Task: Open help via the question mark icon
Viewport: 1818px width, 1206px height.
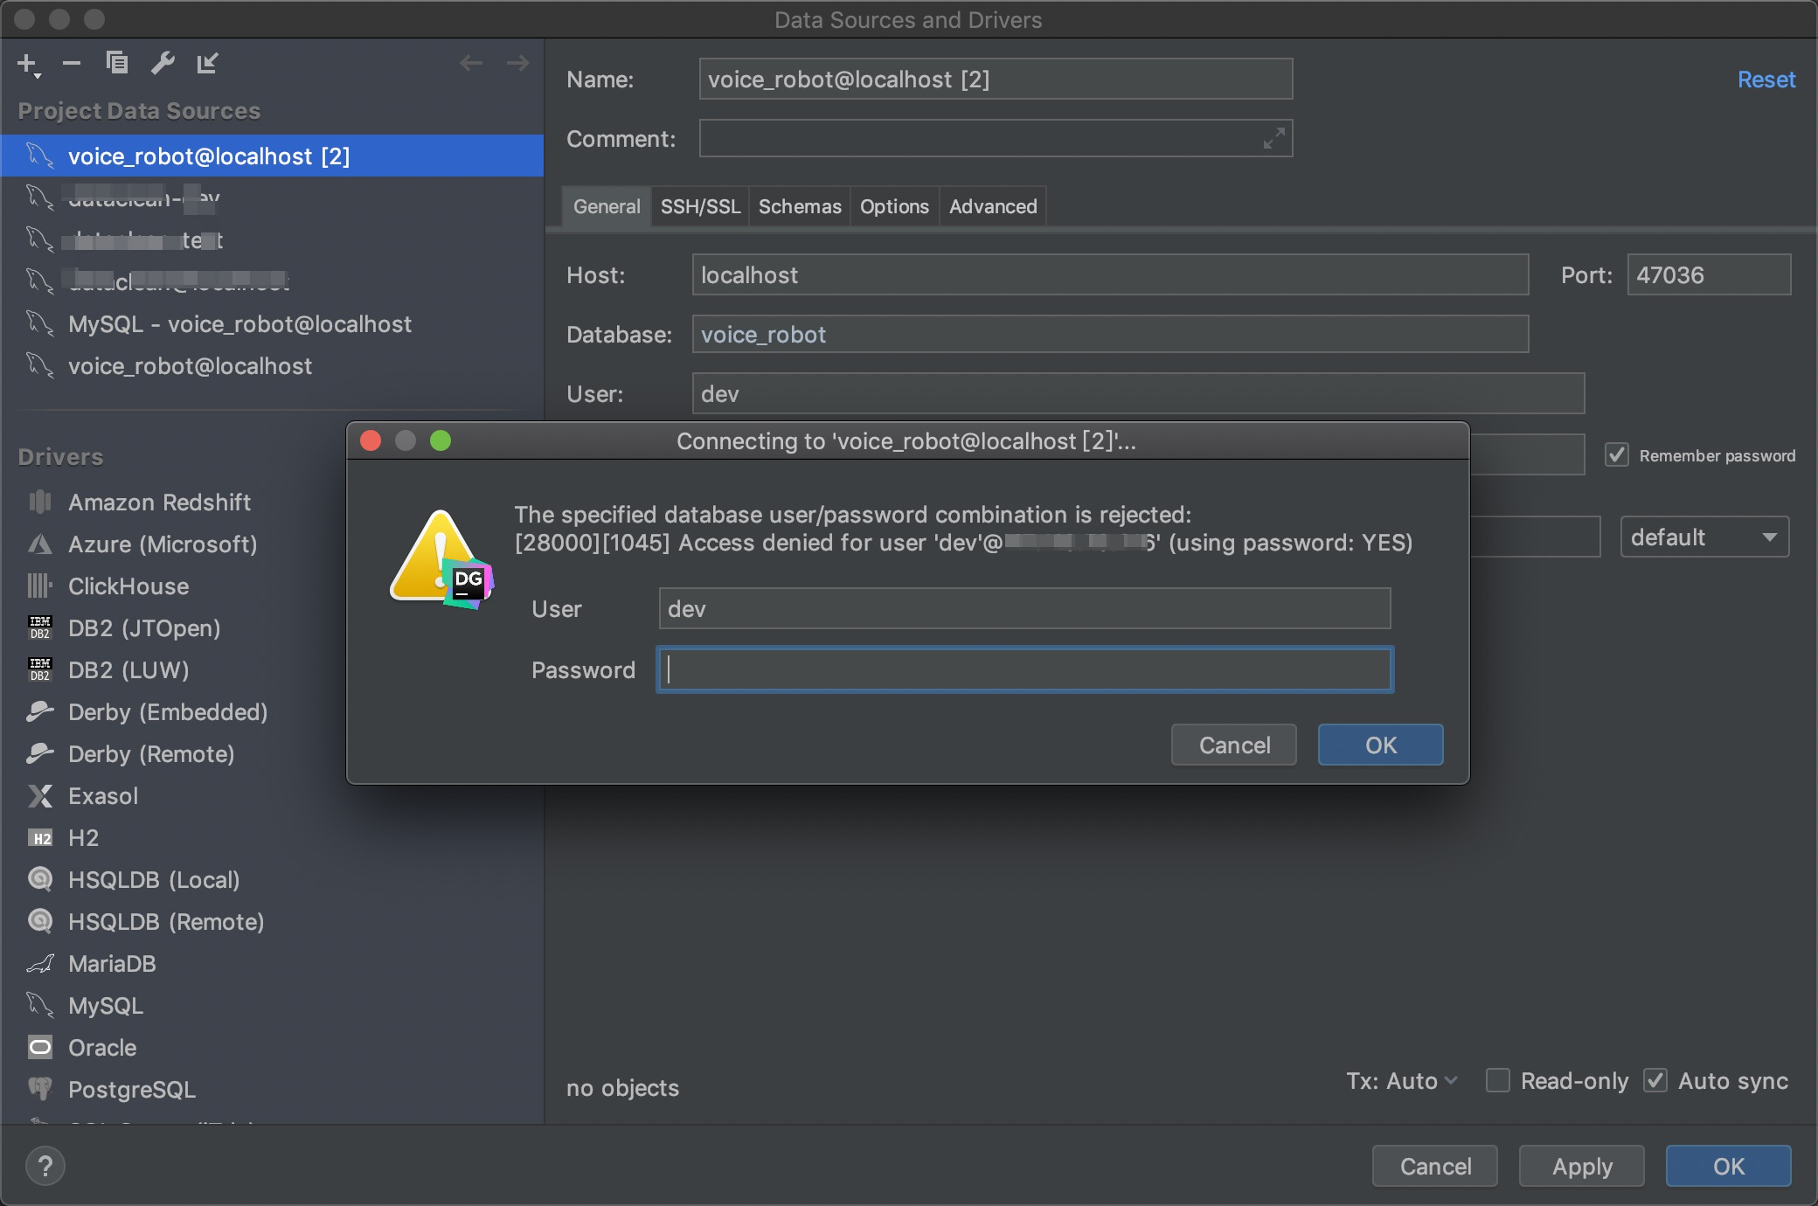Action: click(x=45, y=1166)
